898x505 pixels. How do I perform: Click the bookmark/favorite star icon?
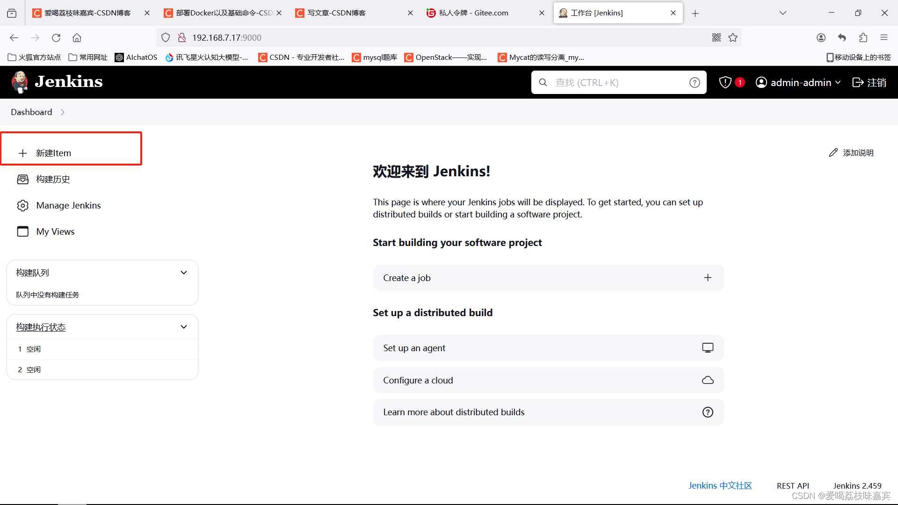point(733,37)
